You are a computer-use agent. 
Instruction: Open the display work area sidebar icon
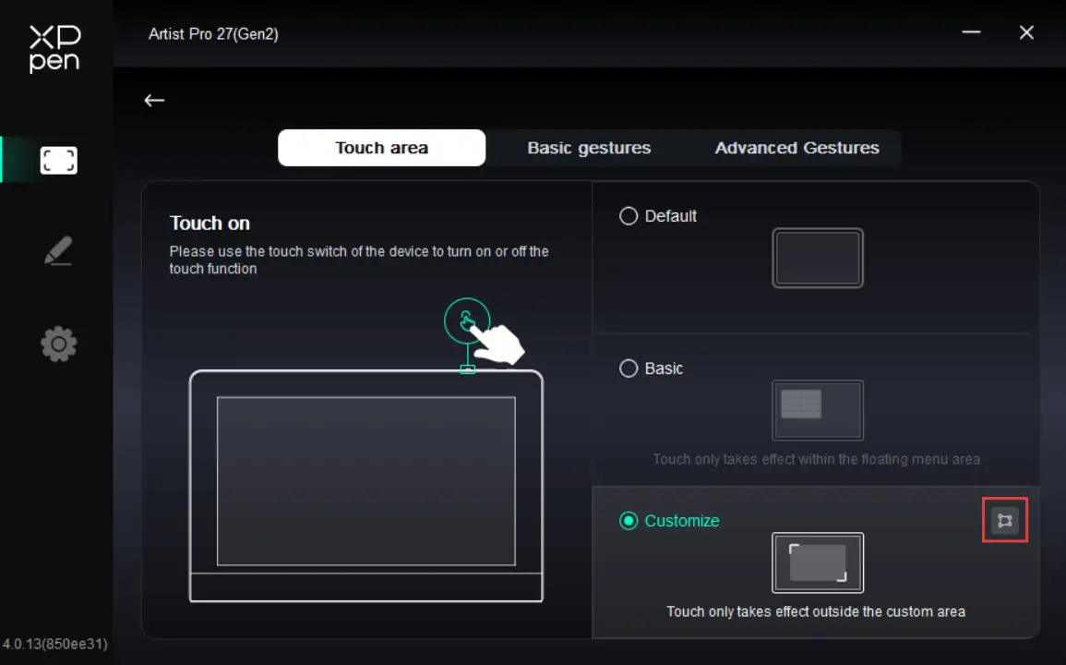point(58,161)
